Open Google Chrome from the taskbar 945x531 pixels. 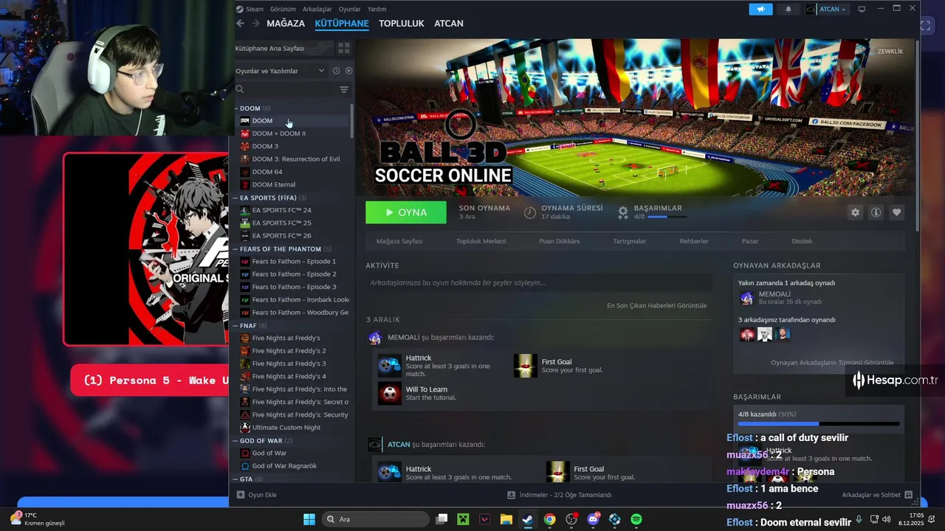549,519
